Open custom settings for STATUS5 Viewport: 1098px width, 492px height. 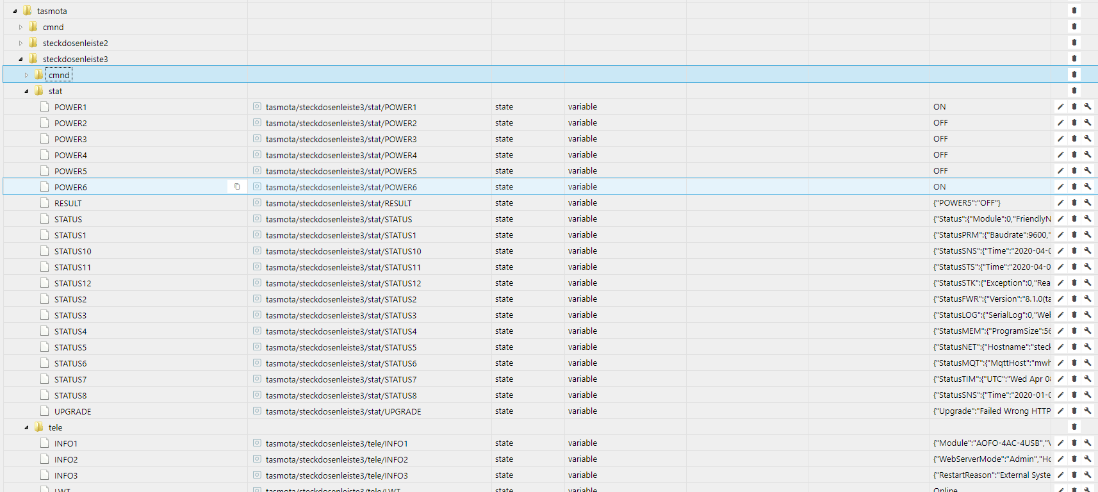point(1088,347)
